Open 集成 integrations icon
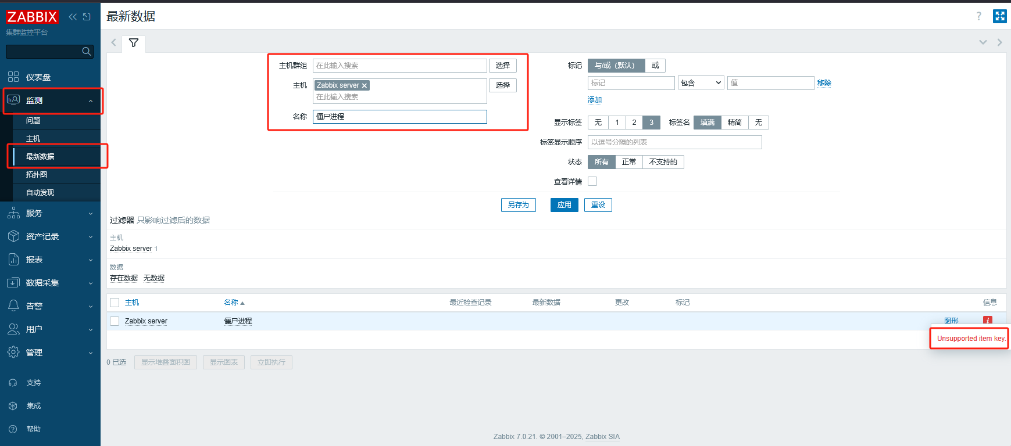Screen dimensions: 1011x446 [13, 406]
